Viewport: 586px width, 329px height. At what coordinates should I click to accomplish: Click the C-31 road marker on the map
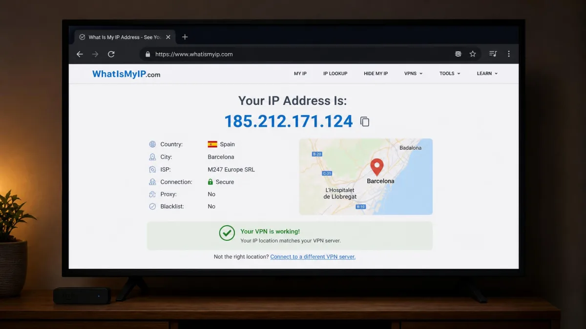point(327,173)
